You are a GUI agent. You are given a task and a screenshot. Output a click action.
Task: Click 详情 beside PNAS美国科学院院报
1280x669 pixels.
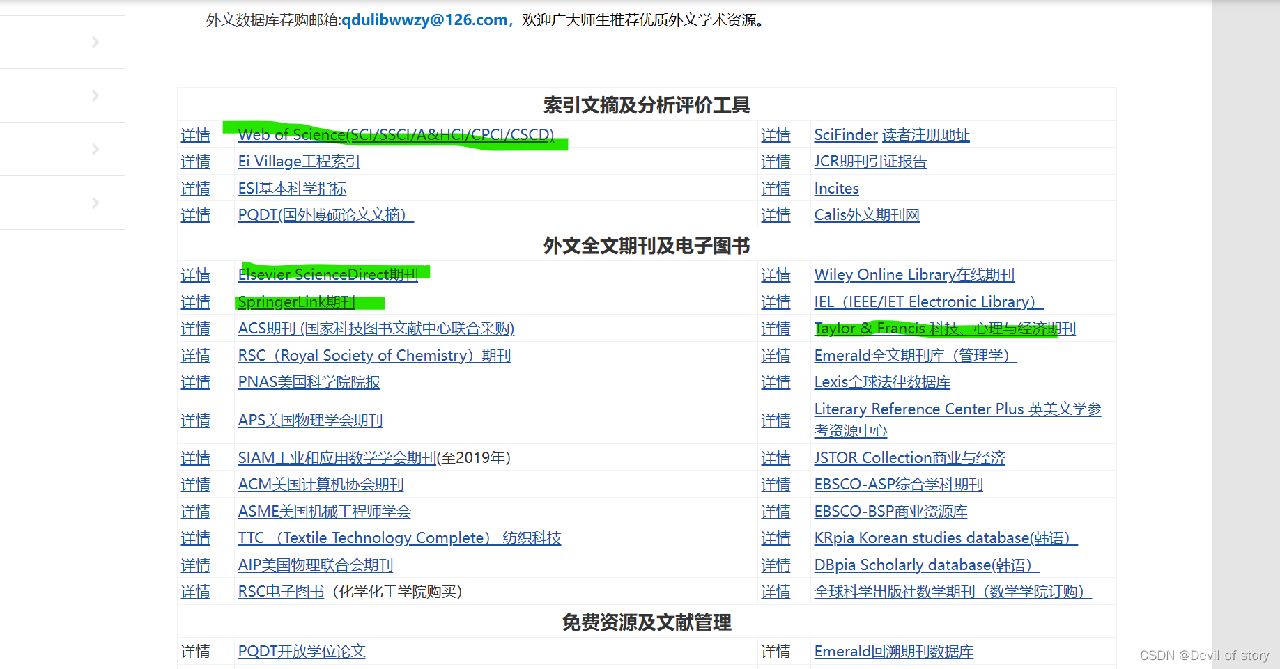click(x=195, y=382)
